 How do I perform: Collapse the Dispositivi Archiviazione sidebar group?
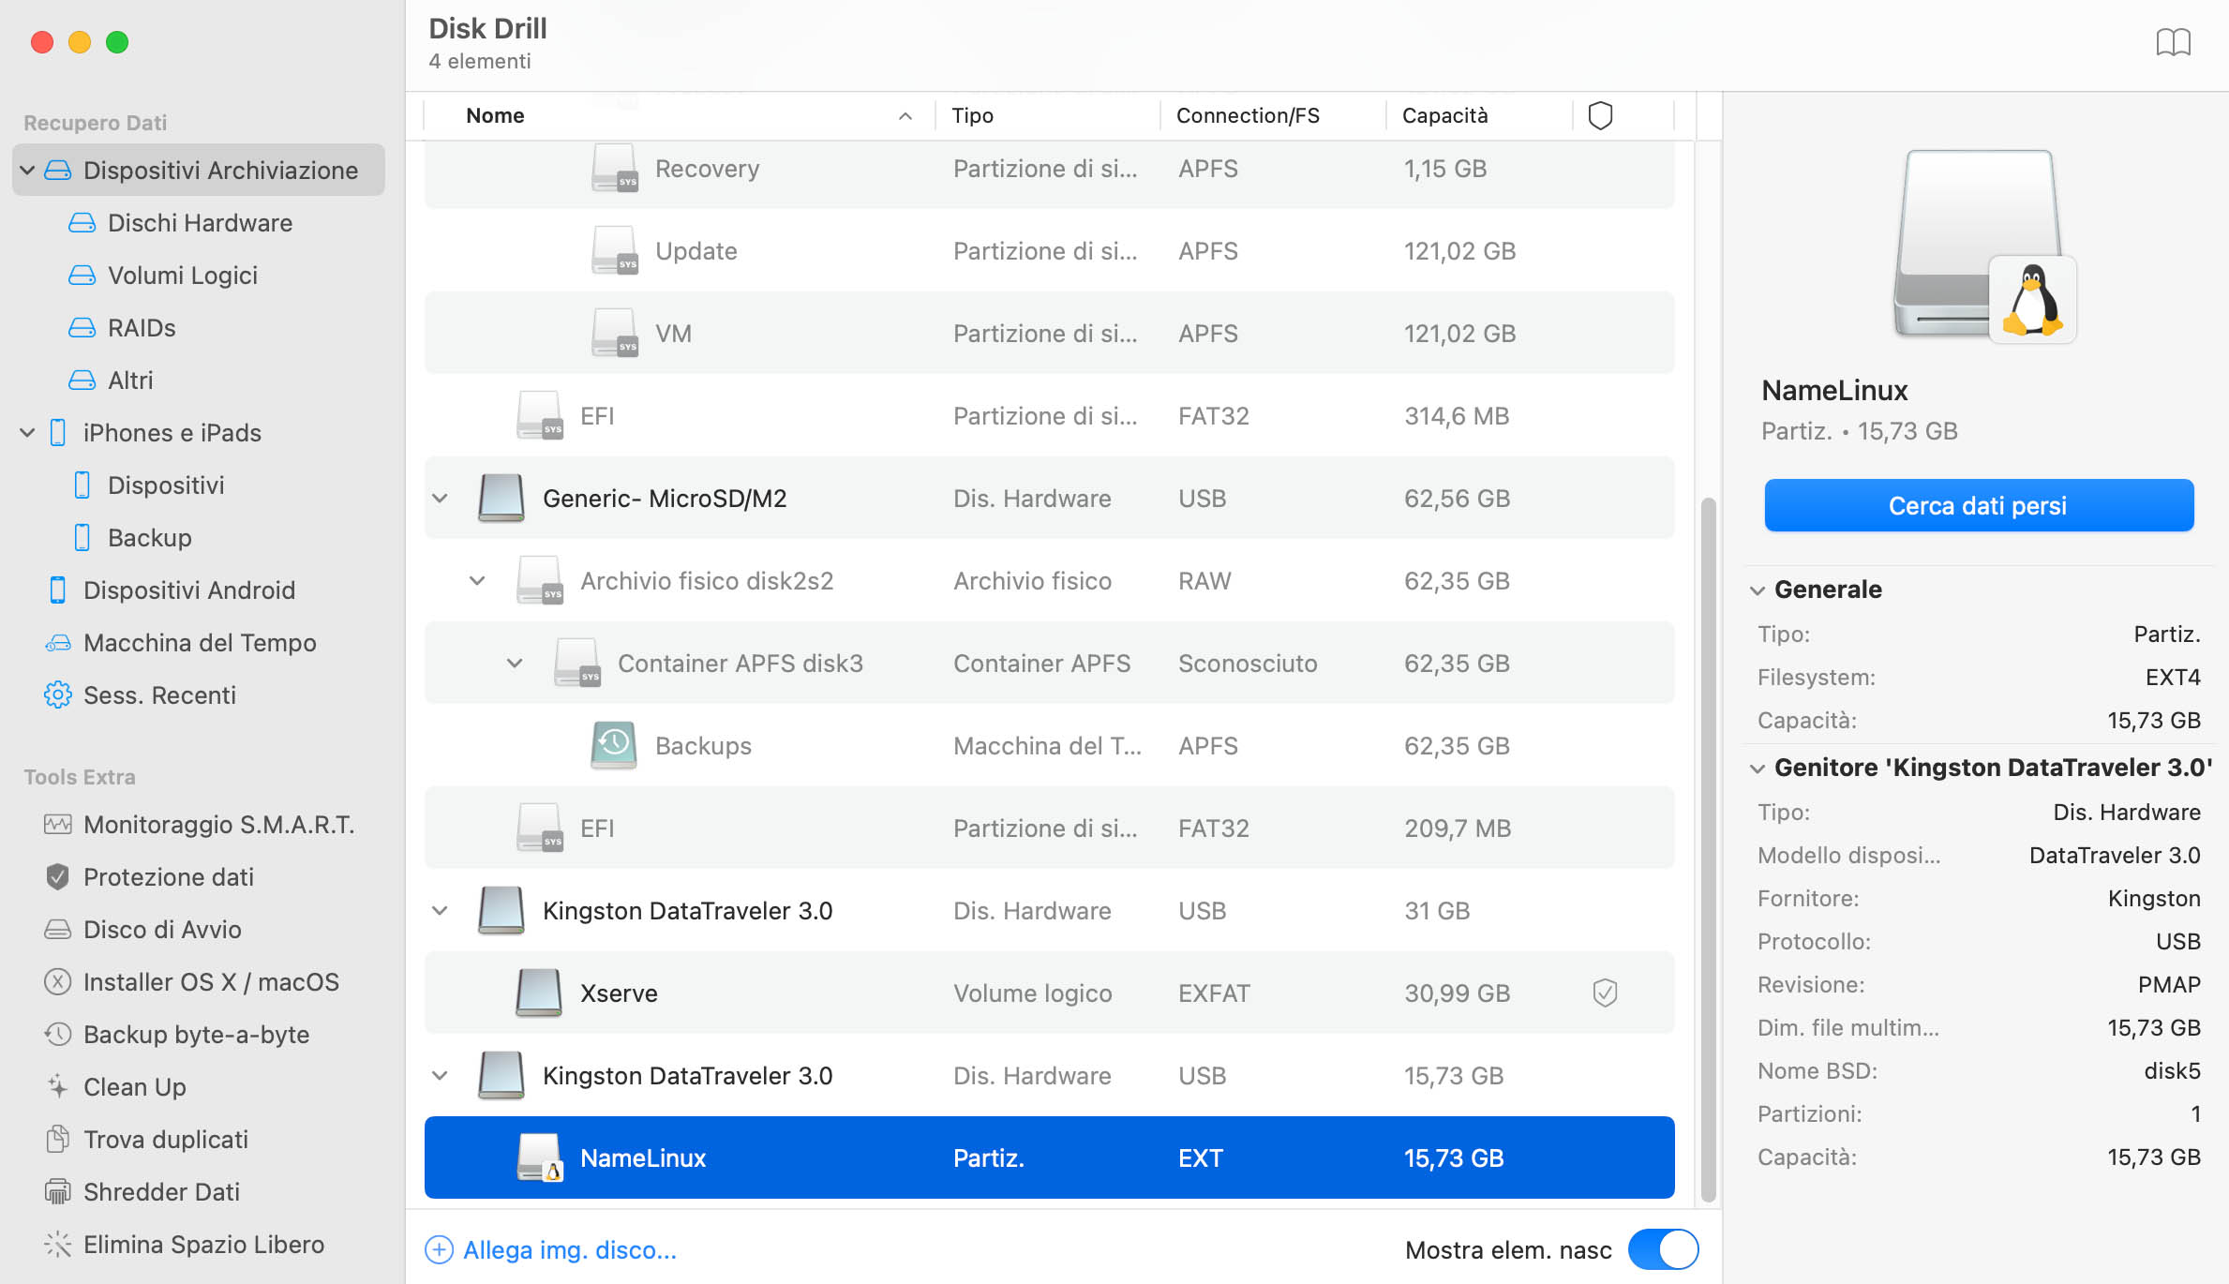(28, 171)
